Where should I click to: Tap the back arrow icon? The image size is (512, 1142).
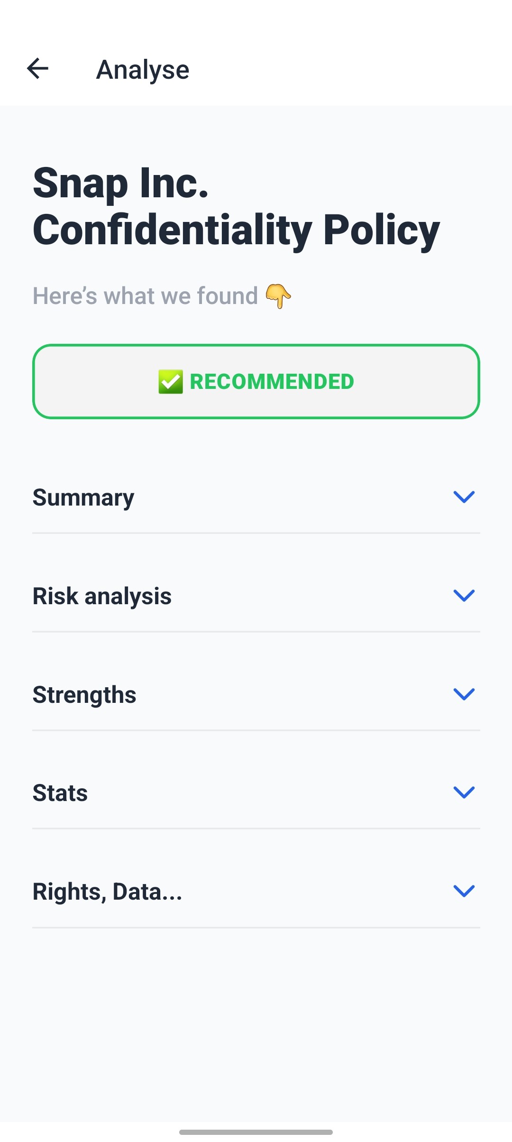(x=38, y=69)
